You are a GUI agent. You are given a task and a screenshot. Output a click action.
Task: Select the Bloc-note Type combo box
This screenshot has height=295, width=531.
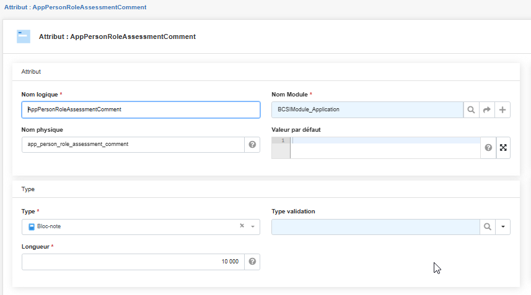click(x=130, y=227)
